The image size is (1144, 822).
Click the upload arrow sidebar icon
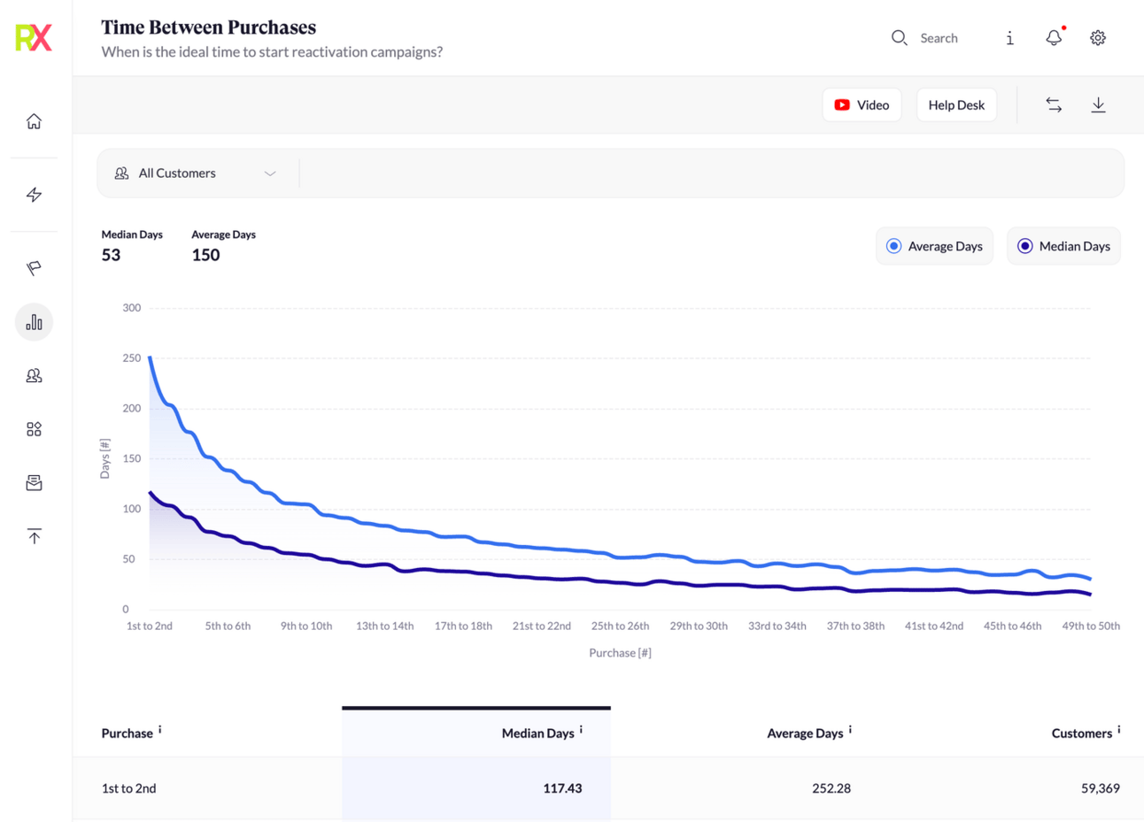(34, 536)
